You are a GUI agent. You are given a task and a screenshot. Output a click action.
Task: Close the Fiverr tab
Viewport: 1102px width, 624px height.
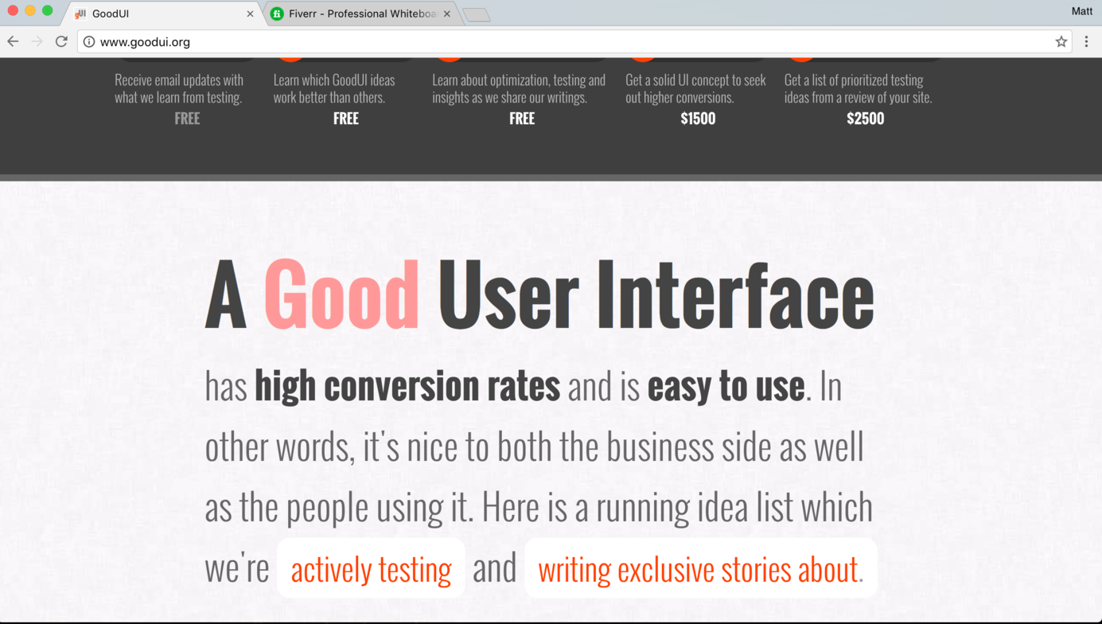(x=447, y=14)
